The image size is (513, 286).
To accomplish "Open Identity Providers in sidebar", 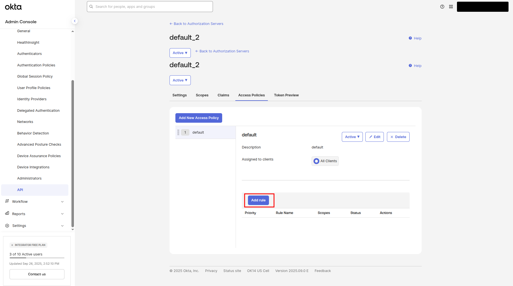I will coord(32,99).
